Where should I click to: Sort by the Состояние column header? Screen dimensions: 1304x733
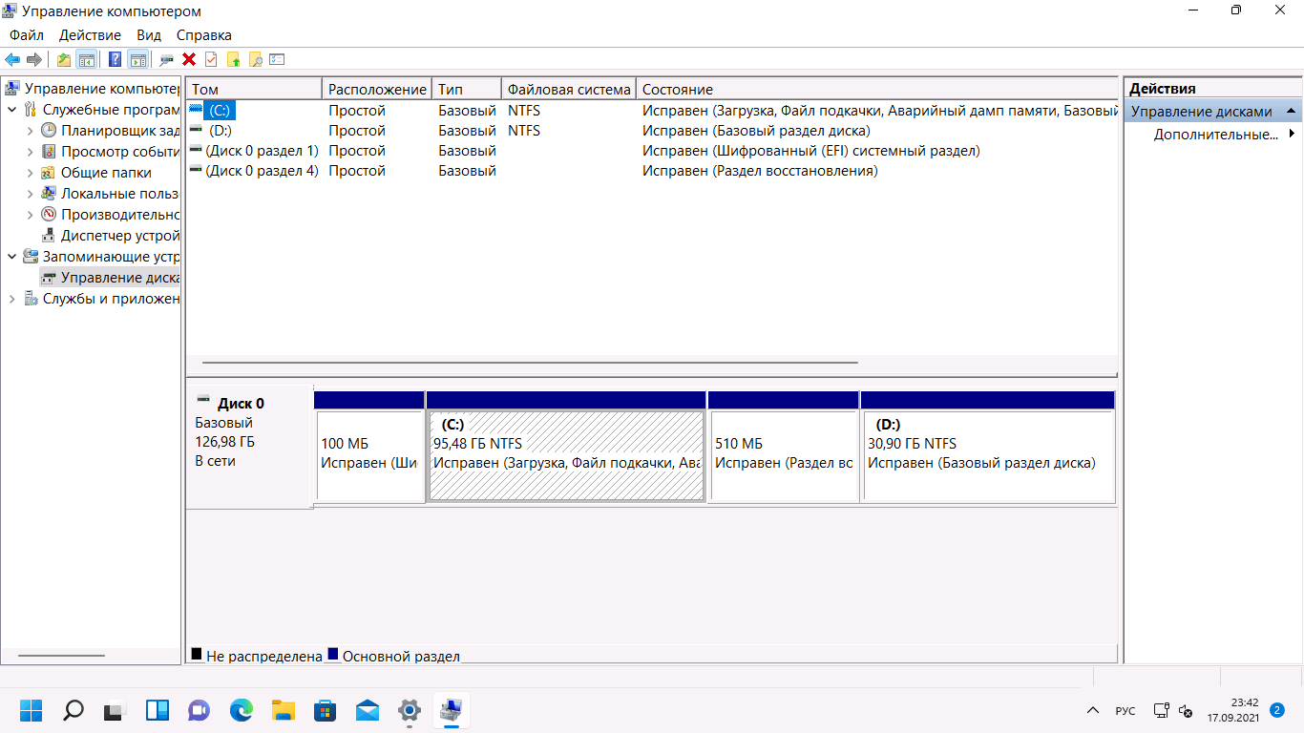(x=876, y=89)
